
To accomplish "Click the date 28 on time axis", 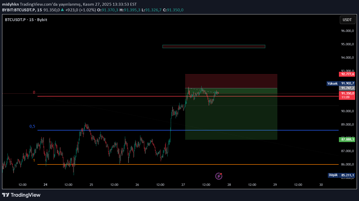I will [229, 185].
